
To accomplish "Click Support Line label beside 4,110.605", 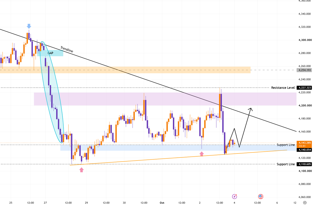I will [286, 164].
